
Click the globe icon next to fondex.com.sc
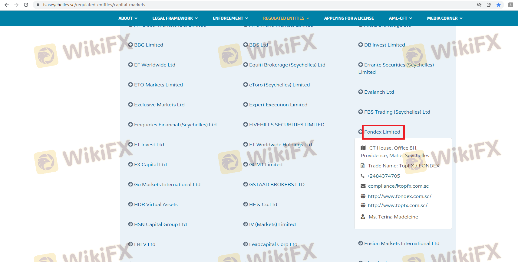coord(363,196)
